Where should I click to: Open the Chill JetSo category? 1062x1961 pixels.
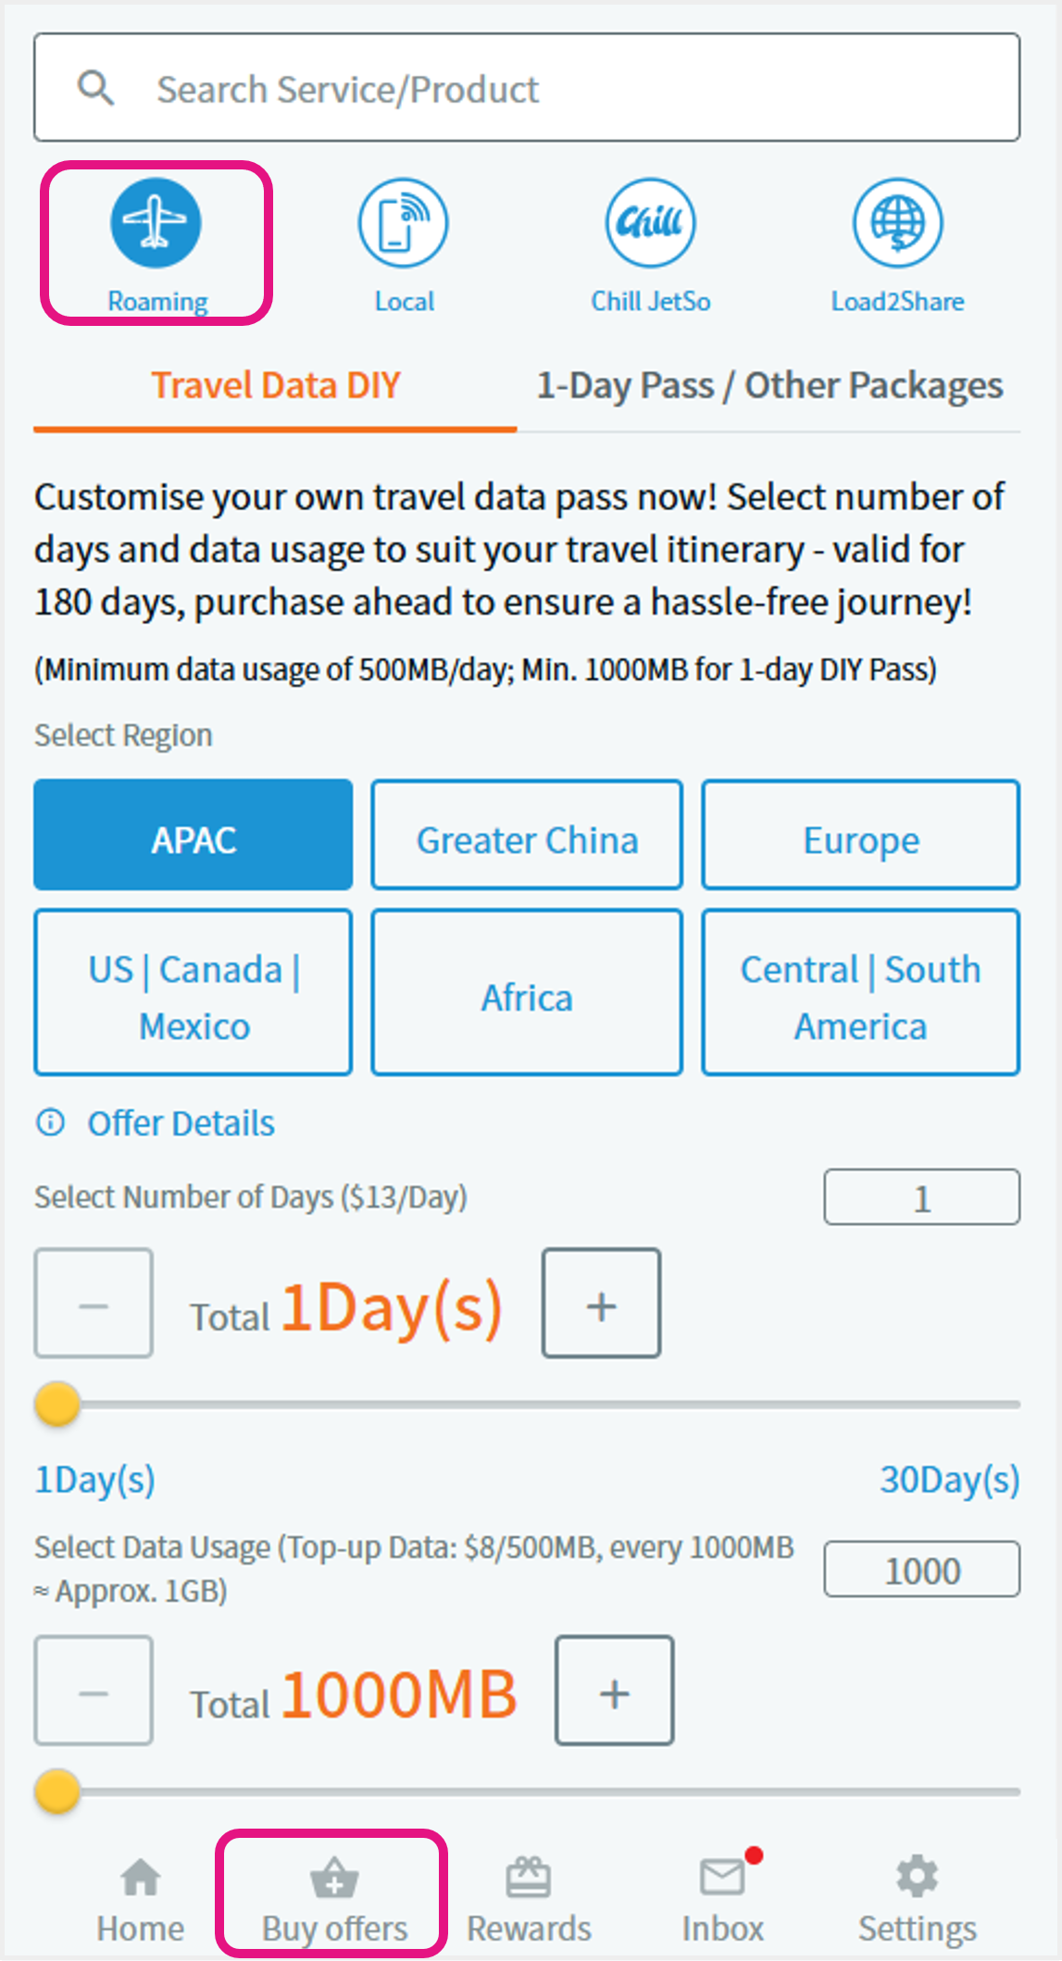(651, 223)
